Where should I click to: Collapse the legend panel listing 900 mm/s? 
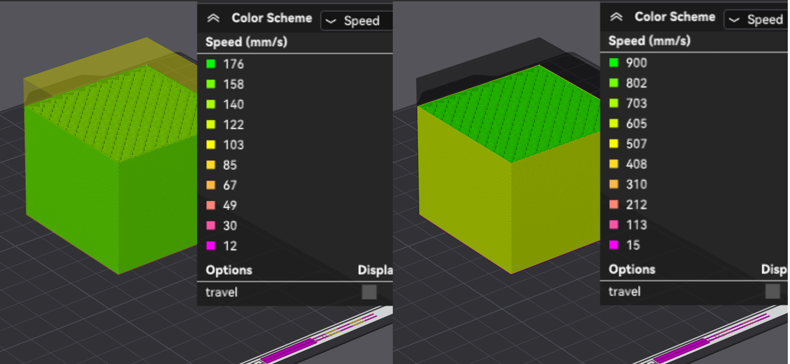[616, 17]
